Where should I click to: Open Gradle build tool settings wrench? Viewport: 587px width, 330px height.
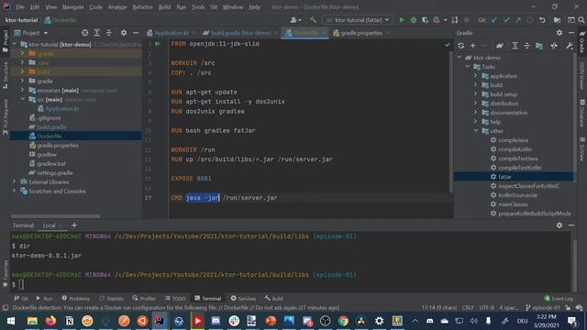[569, 45]
